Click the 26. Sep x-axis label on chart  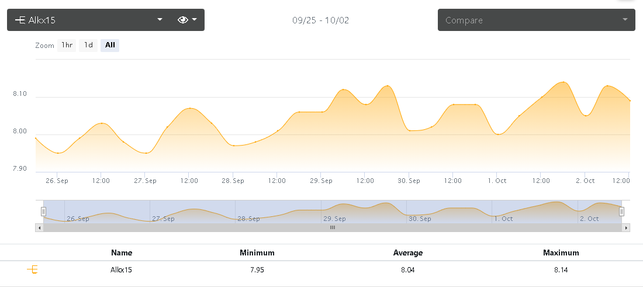pos(57,181)
